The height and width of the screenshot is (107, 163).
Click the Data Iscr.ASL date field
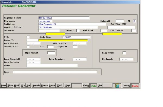33,59
